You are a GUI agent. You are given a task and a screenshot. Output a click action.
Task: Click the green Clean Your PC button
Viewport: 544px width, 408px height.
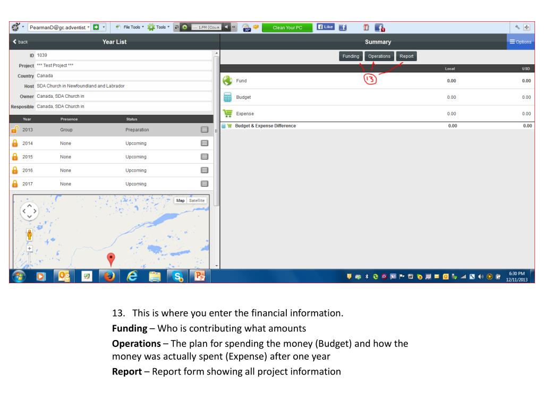pyautogui.click(x=286, y=27)
